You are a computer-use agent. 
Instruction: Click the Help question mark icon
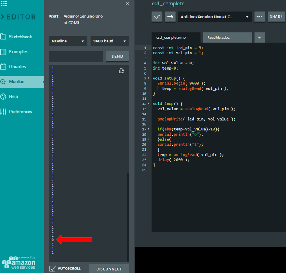[x=3, y=97]
